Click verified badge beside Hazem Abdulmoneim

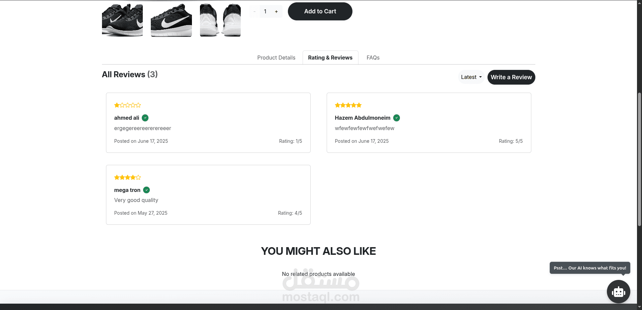(x=397, y=118)
